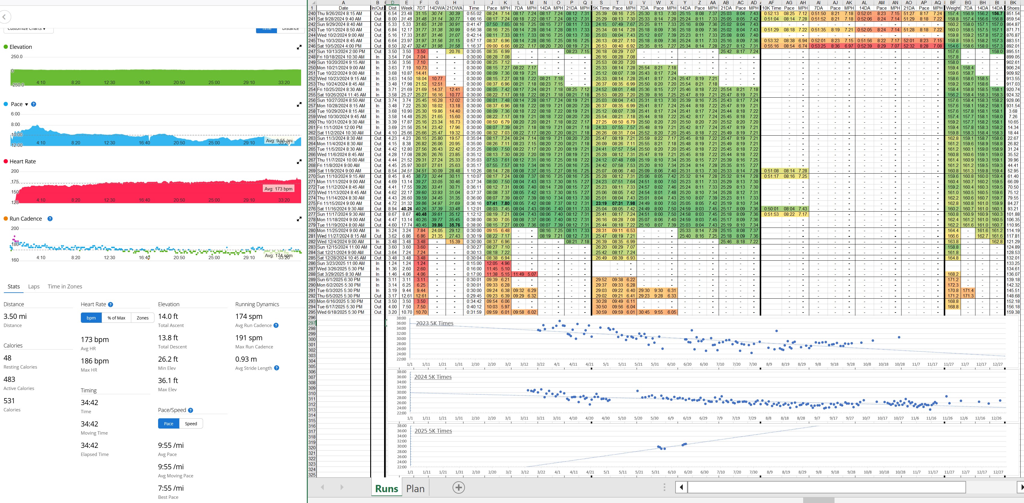Select the % of Max heart rate view
The height and width of the screenshot is (503, 1024).
point(116,318)
